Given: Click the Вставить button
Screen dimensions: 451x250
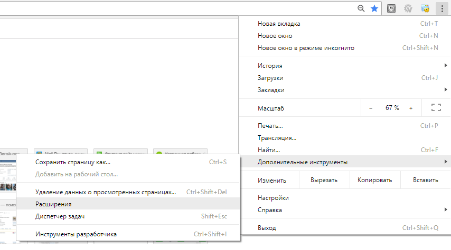Looking at the screenshot, I should point(425,180).
